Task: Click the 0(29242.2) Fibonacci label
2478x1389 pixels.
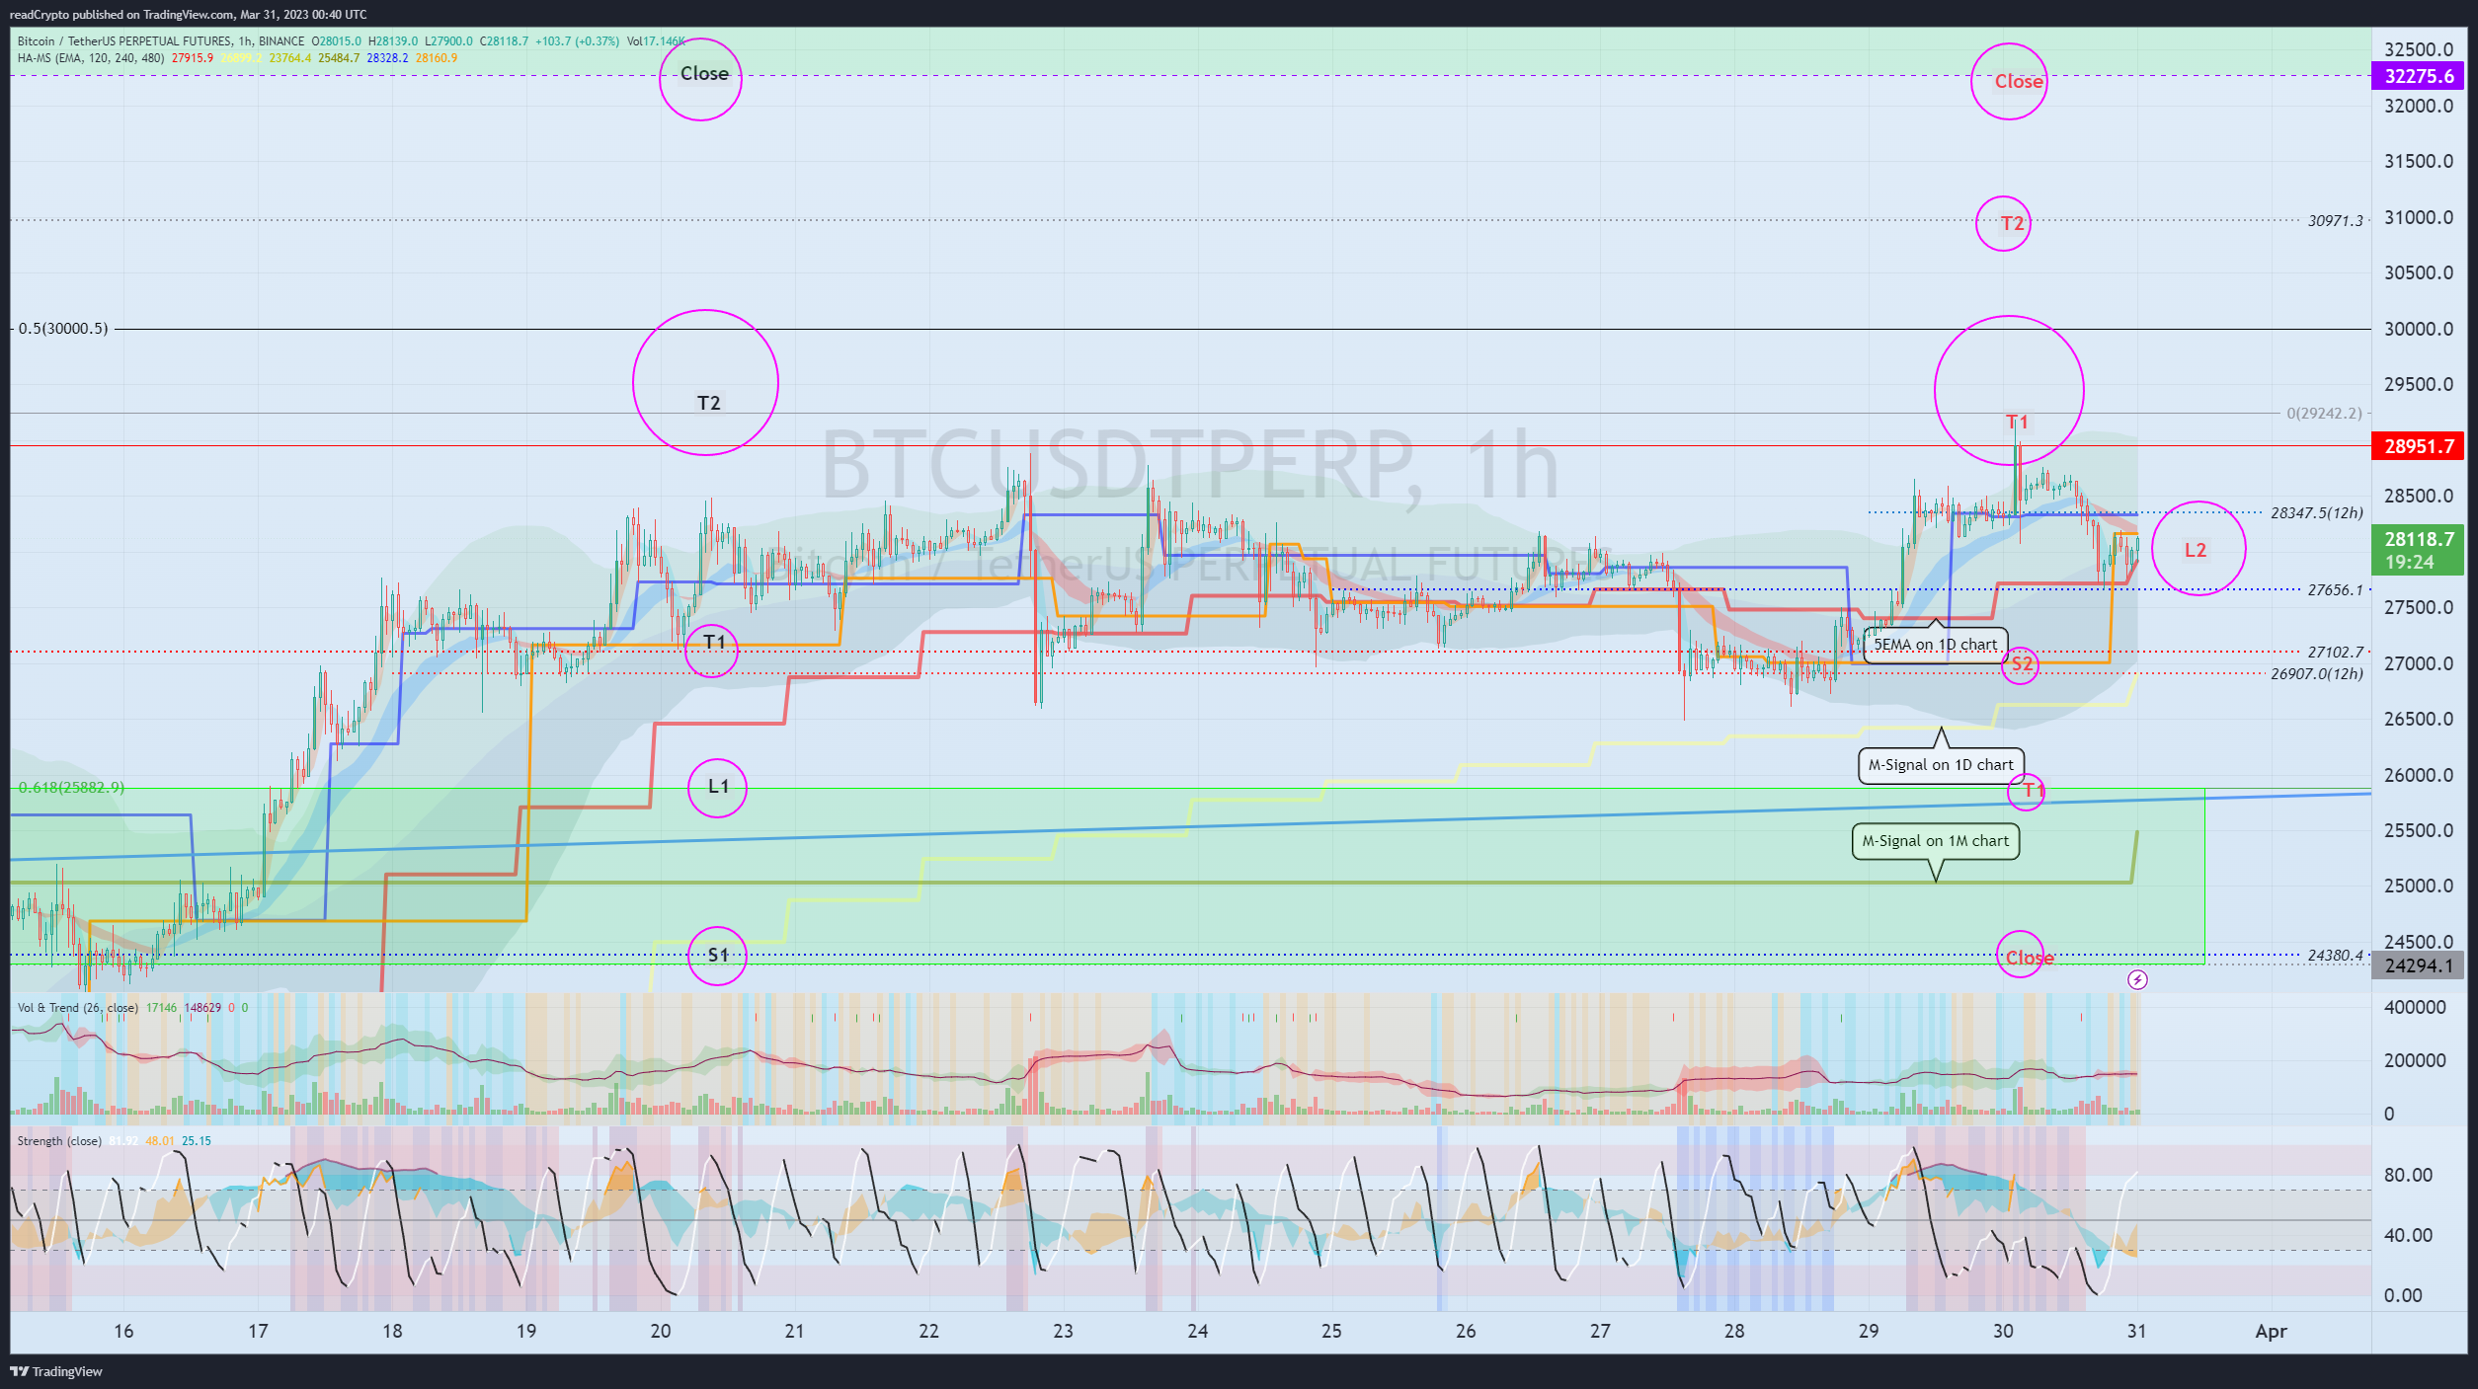Action: point(2325,413)
